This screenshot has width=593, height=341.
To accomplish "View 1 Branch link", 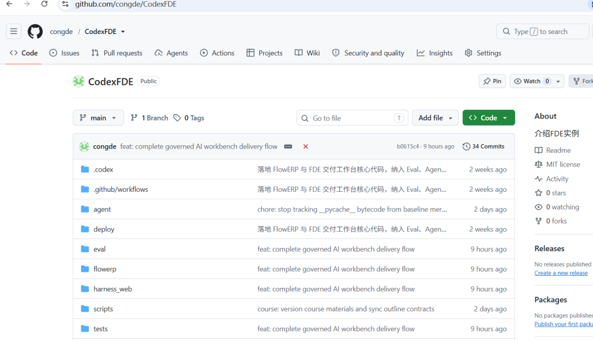I will click(x=149, y=118).
